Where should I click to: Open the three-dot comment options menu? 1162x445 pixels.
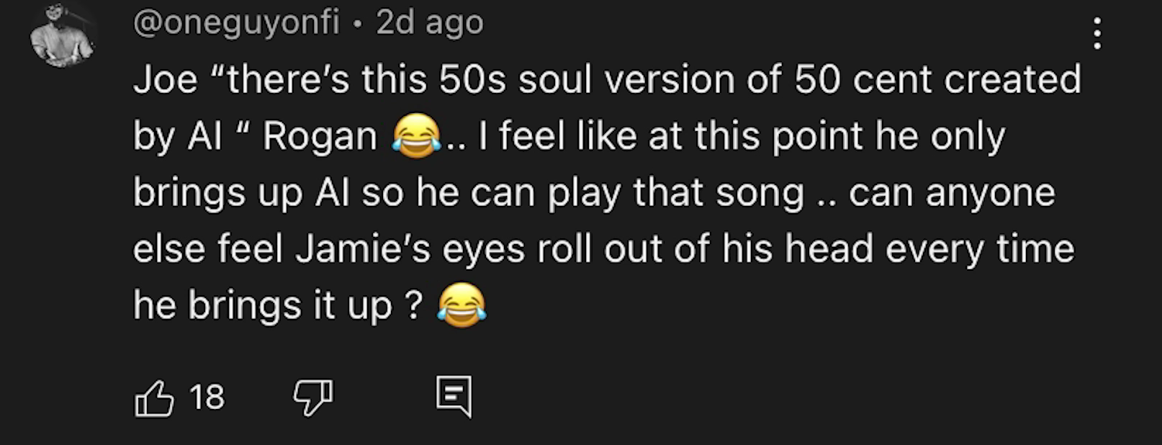(1096, 33)
